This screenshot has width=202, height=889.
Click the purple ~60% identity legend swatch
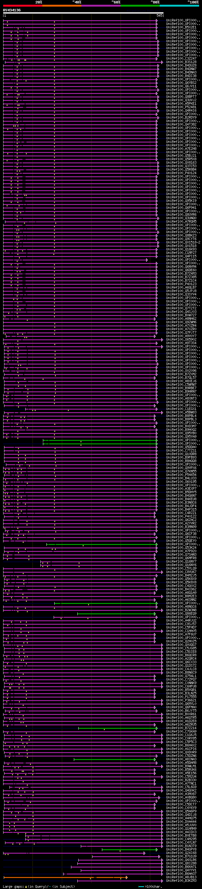tap(101, 6)
